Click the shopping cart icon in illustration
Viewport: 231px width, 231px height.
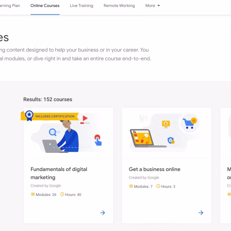tap(189, 123)
